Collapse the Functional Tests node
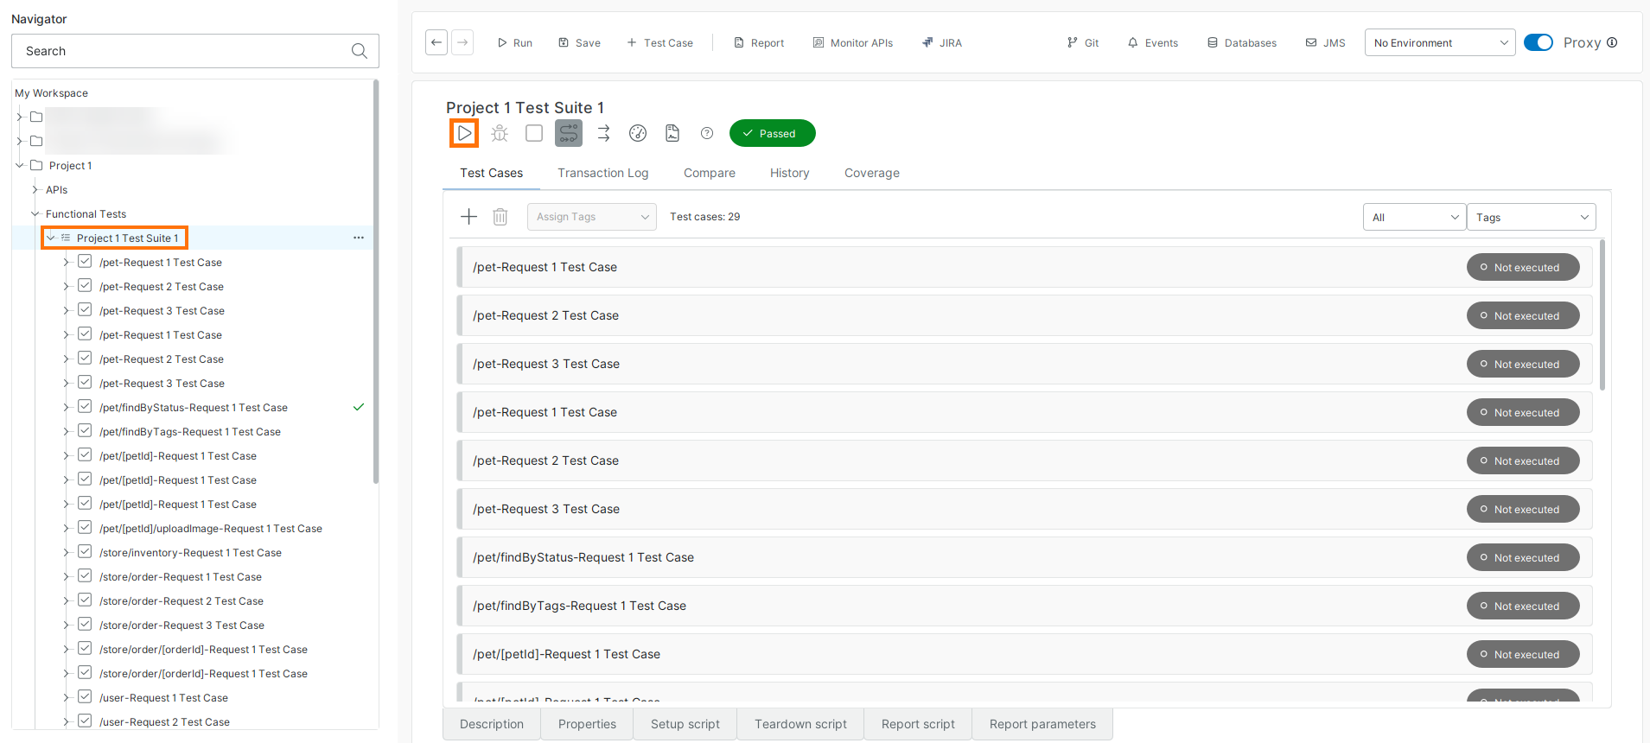 pos(35,213)
